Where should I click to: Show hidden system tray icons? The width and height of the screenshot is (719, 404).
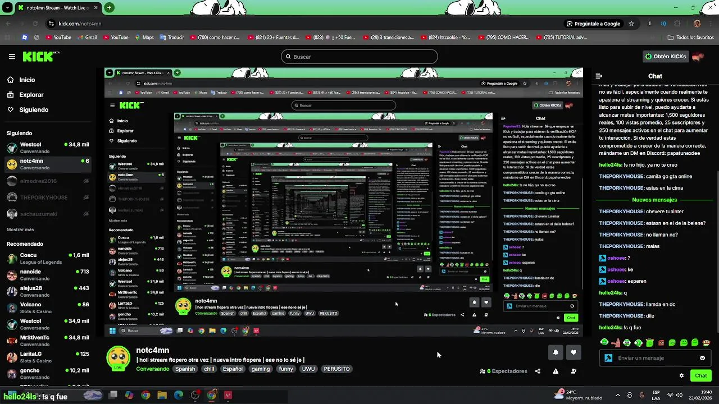(x=617, y=395)
